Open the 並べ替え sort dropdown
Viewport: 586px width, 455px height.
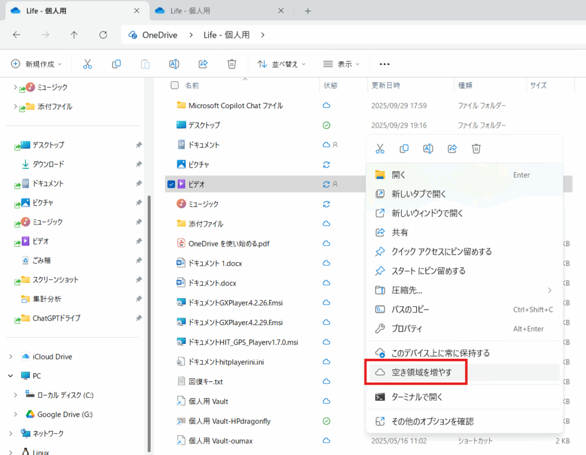pyautogui.click(x=281, y=64)
